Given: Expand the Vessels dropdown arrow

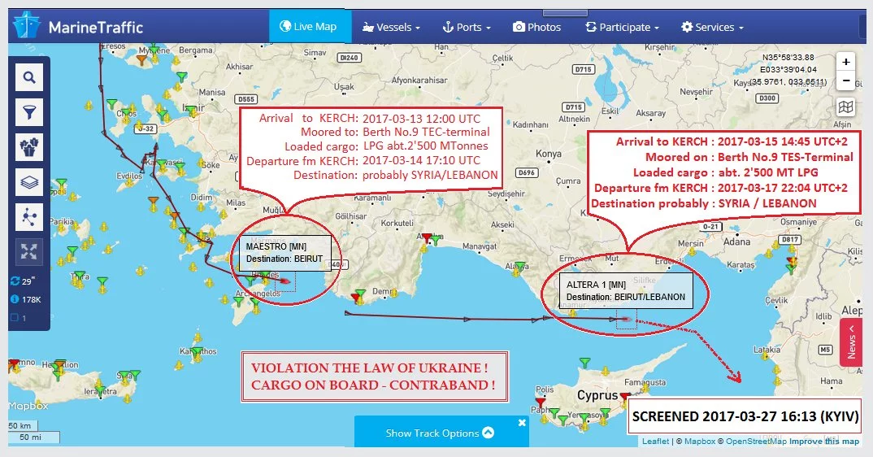Looking at the screenshot, I should 418,28.
